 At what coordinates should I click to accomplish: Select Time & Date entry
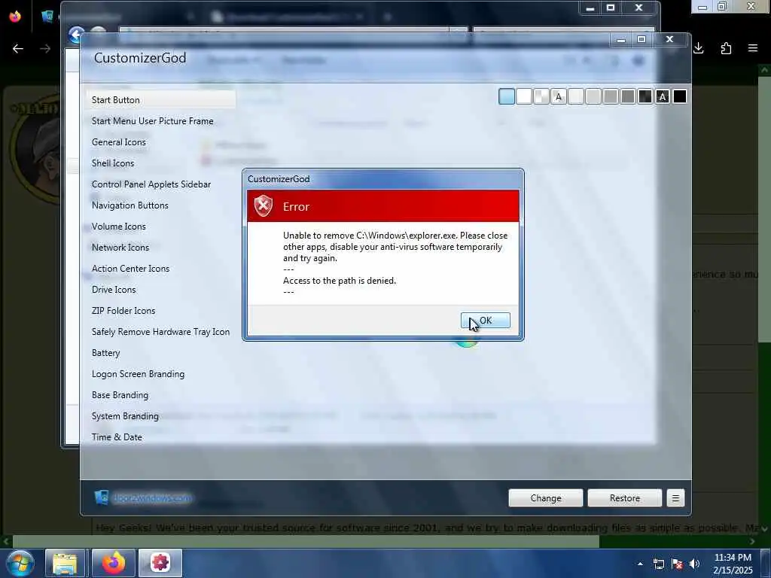[117, 438]
